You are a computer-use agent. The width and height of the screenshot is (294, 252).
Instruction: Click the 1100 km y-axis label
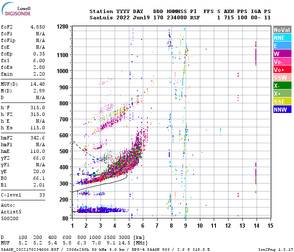[63, 55]
